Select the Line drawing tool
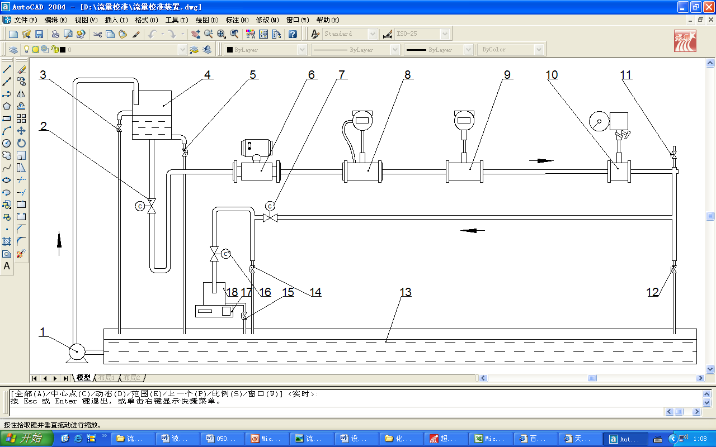716x447 pixels. coord(7,70)
